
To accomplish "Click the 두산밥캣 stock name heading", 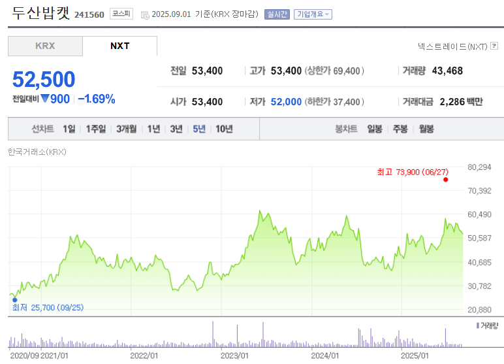I will [x=41, y=13].
